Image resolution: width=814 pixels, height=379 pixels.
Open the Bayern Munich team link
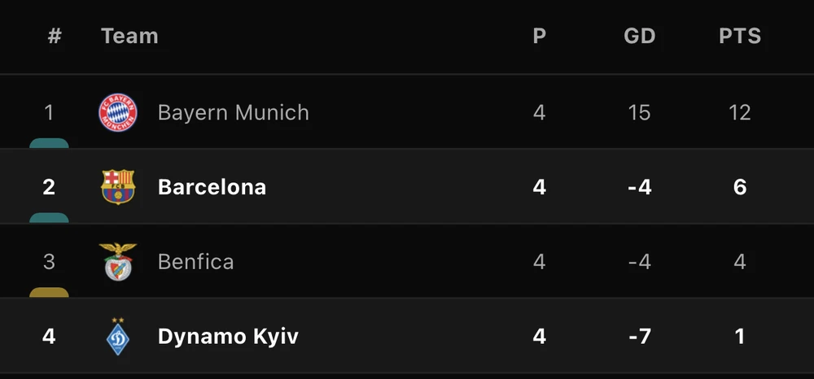click(233, 112)
